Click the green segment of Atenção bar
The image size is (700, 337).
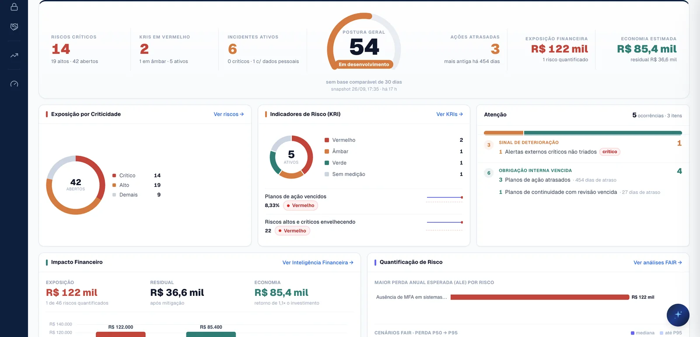tap(603, 133)
